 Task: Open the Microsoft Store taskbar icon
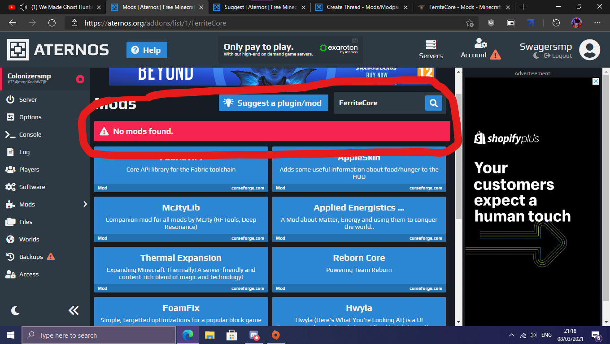231,335
